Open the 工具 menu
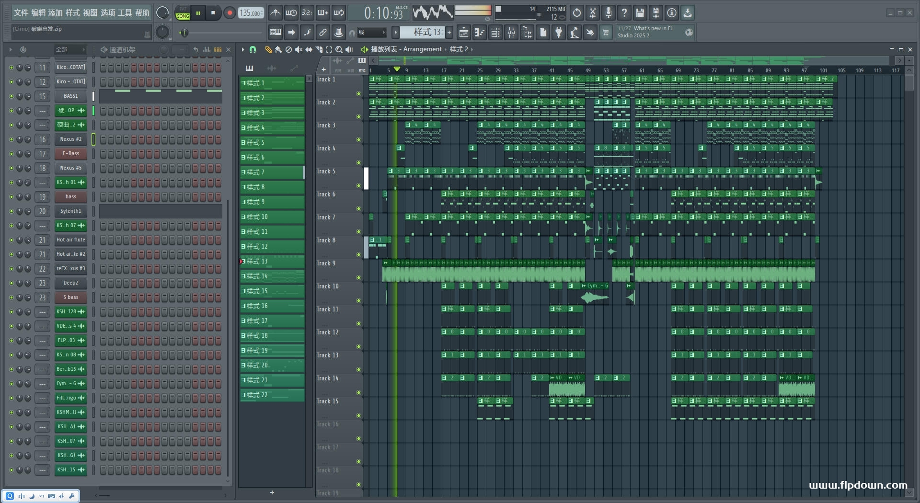Image resolution: width=920 pixels, height=503 pixels. pyautogui.click(x=125, y=13)
